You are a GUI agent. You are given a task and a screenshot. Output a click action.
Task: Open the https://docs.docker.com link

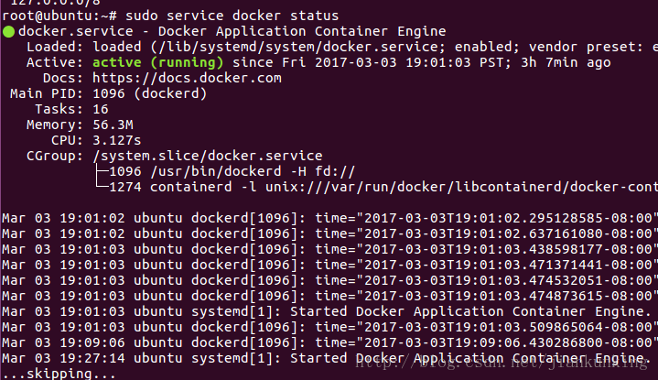[187, 78]
